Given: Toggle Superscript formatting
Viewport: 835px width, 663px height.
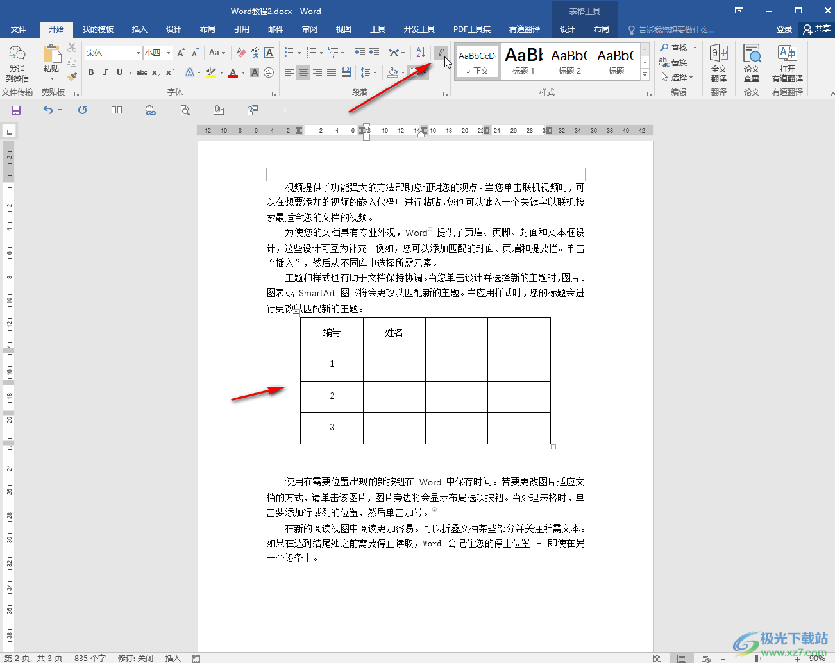Looking at the screenshot, I should pos(169,72).
